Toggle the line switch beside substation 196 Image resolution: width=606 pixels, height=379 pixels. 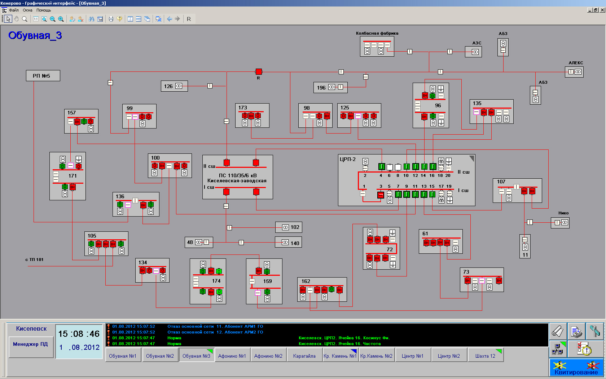point(340,87)
